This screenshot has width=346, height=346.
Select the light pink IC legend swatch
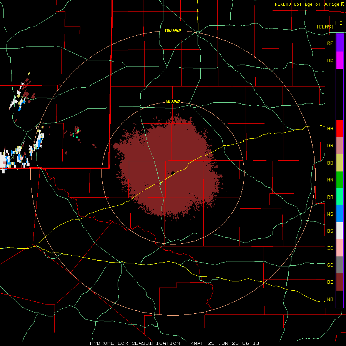click(339, 248)
